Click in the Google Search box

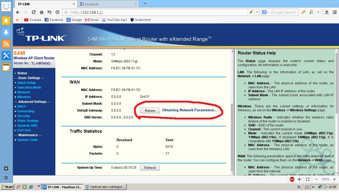pos(284,12)
